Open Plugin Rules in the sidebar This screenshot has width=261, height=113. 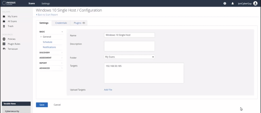pos(14,44)
